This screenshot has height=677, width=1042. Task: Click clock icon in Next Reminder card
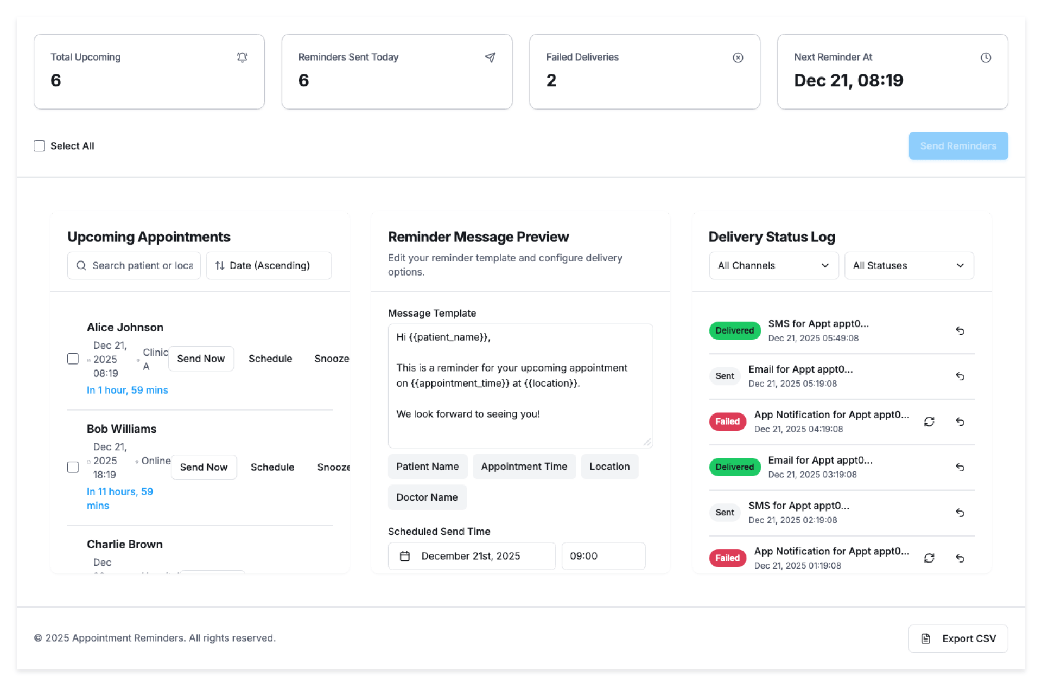[986, 58]
